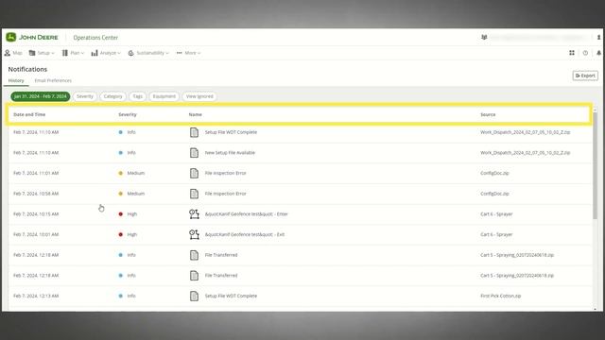605x340 pixels.
Task: Open the Geofence test Exit notification name
Action: [x=245, y=234]
